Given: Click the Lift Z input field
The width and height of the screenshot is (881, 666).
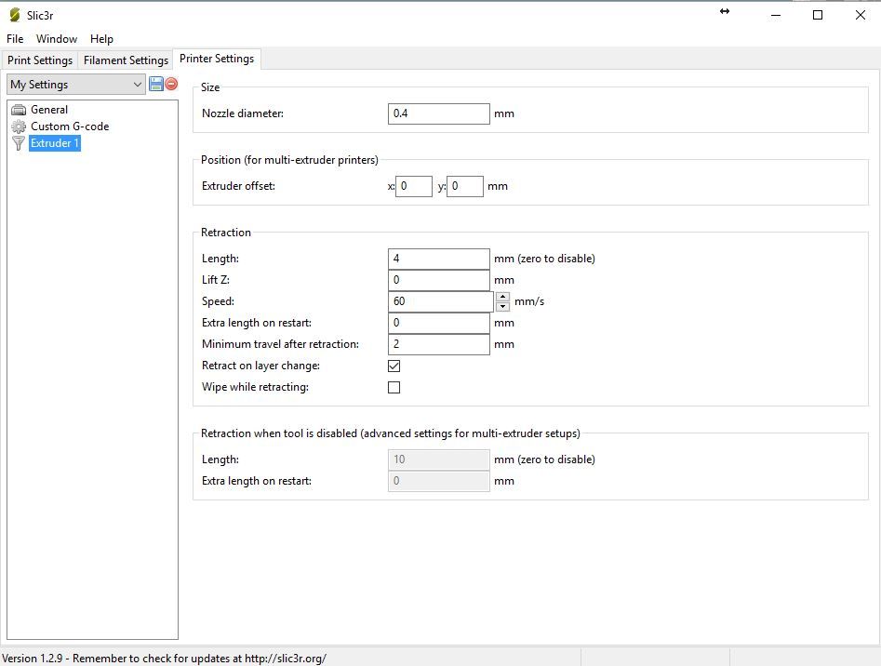Looking at the screenshot, I should [x=439, y=280].
